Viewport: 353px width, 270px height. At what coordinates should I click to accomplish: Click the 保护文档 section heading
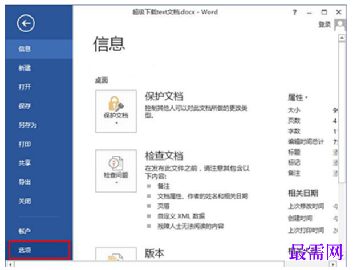(x=164, y=96)
